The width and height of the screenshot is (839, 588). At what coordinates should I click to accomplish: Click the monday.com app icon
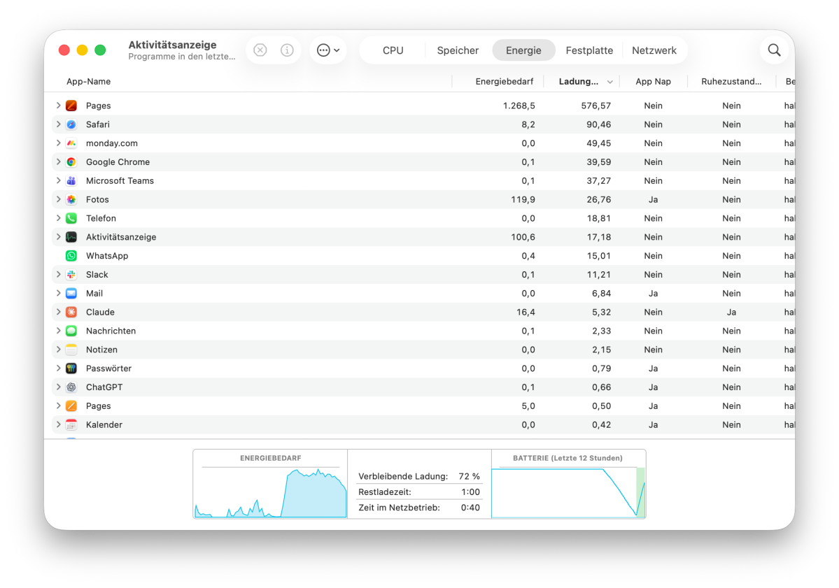point(71,143)
